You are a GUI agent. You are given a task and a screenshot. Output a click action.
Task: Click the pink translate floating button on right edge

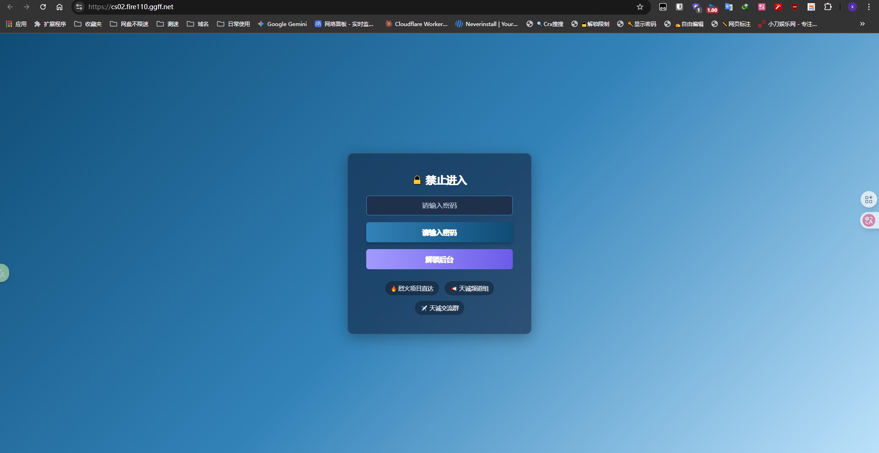pyautogui.click(x=868, y=220)
